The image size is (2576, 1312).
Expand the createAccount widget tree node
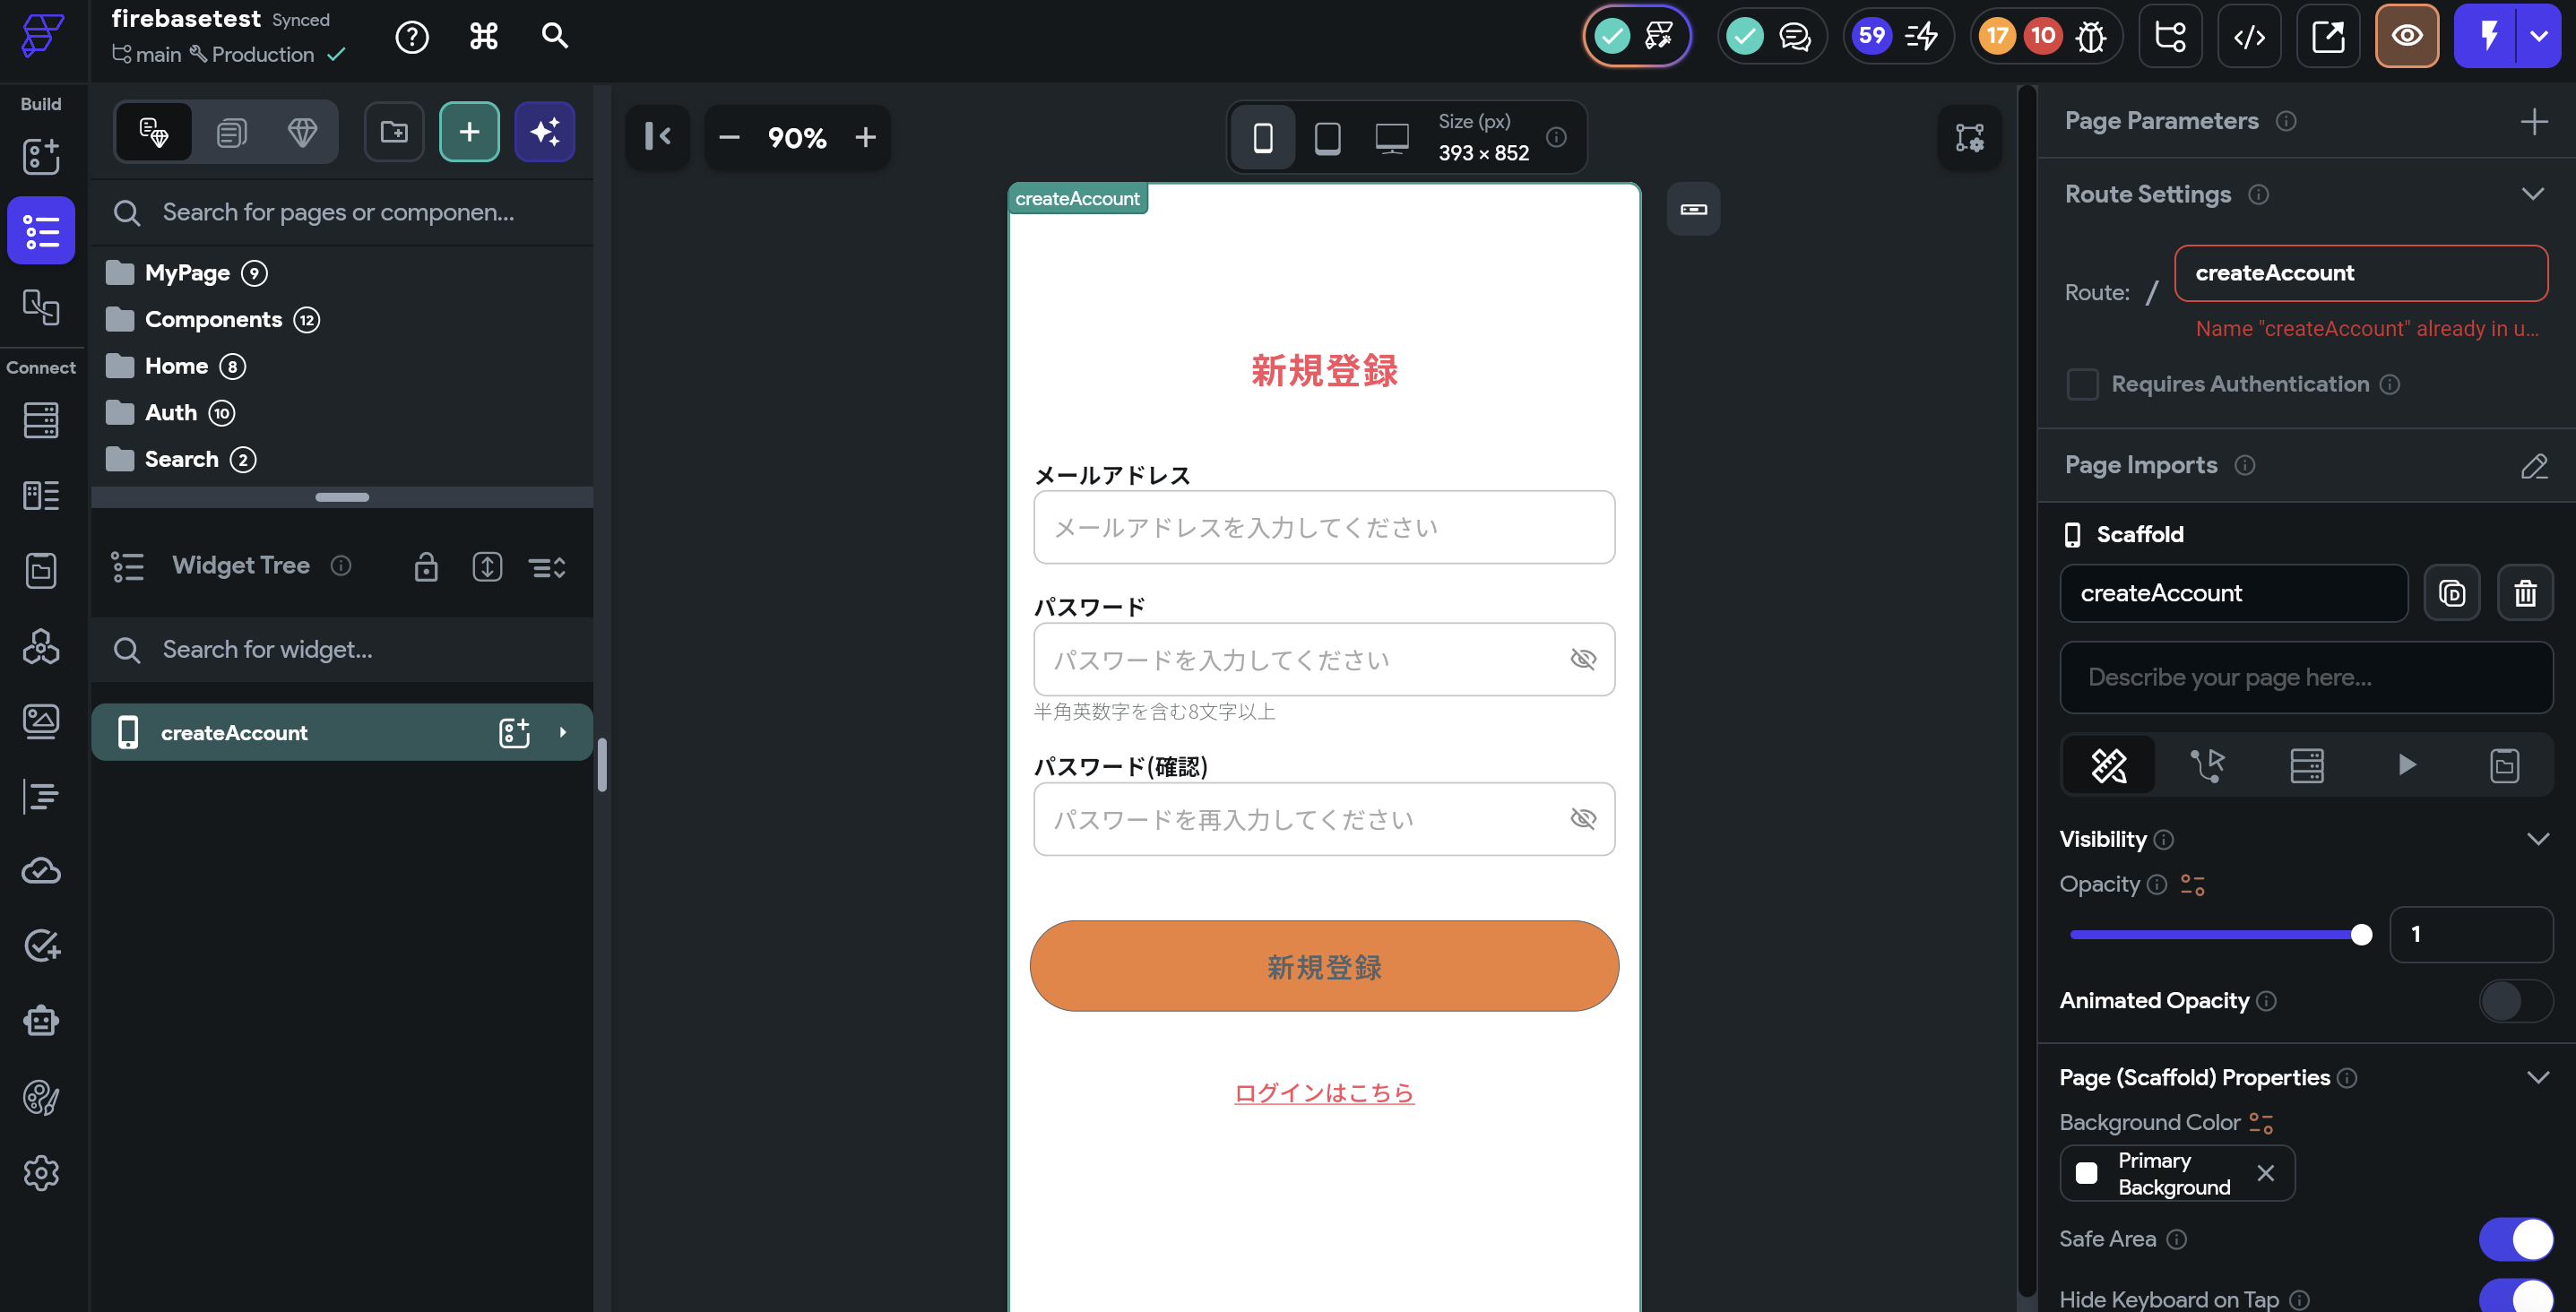click(x=563, y=732)
